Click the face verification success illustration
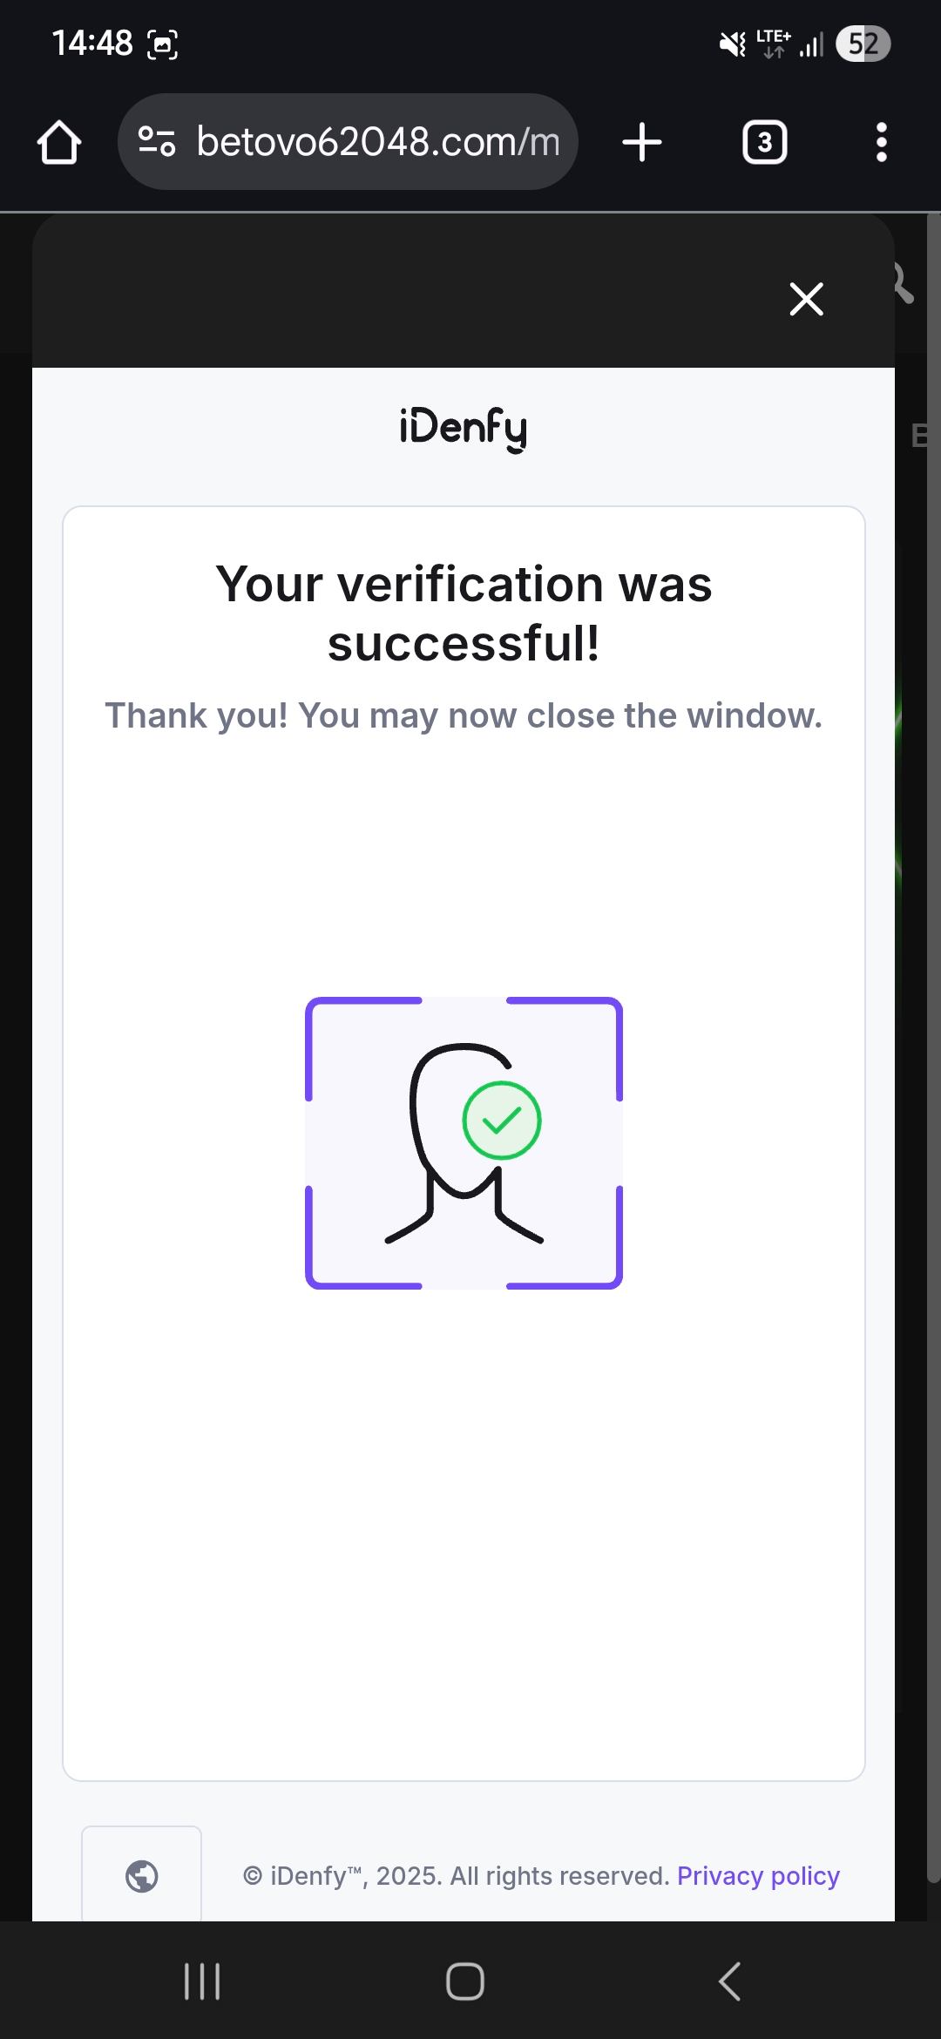 coord(464,1143)
